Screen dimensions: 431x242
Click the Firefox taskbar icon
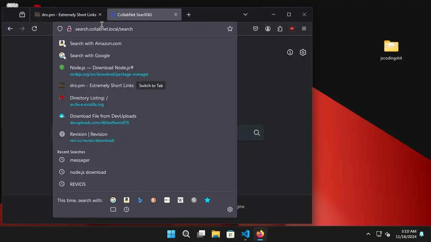(x=260, y=234)
